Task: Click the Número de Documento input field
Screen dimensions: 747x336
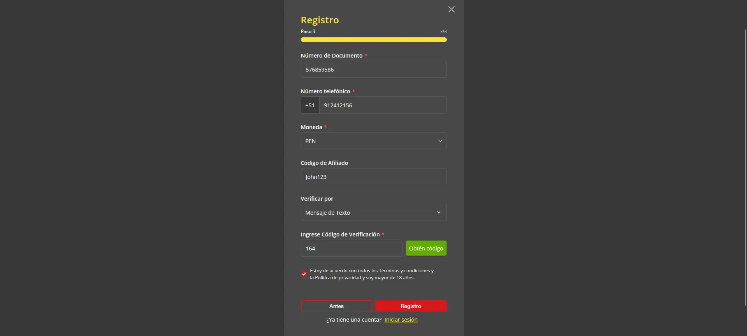Action: 373,69
